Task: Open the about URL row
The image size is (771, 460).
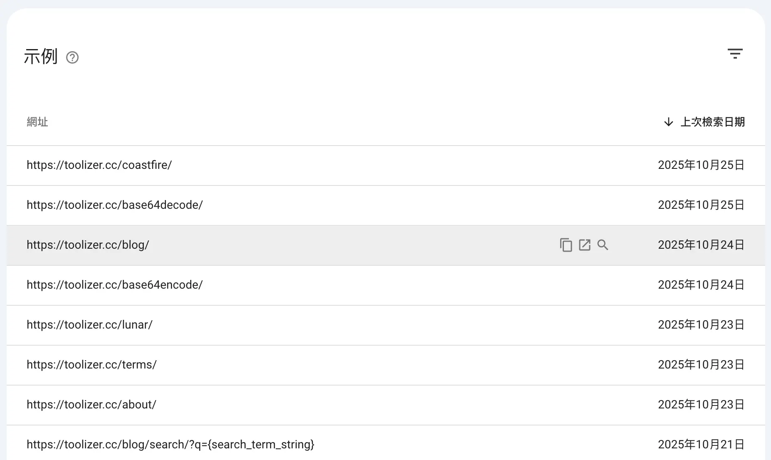Action: 91,405
